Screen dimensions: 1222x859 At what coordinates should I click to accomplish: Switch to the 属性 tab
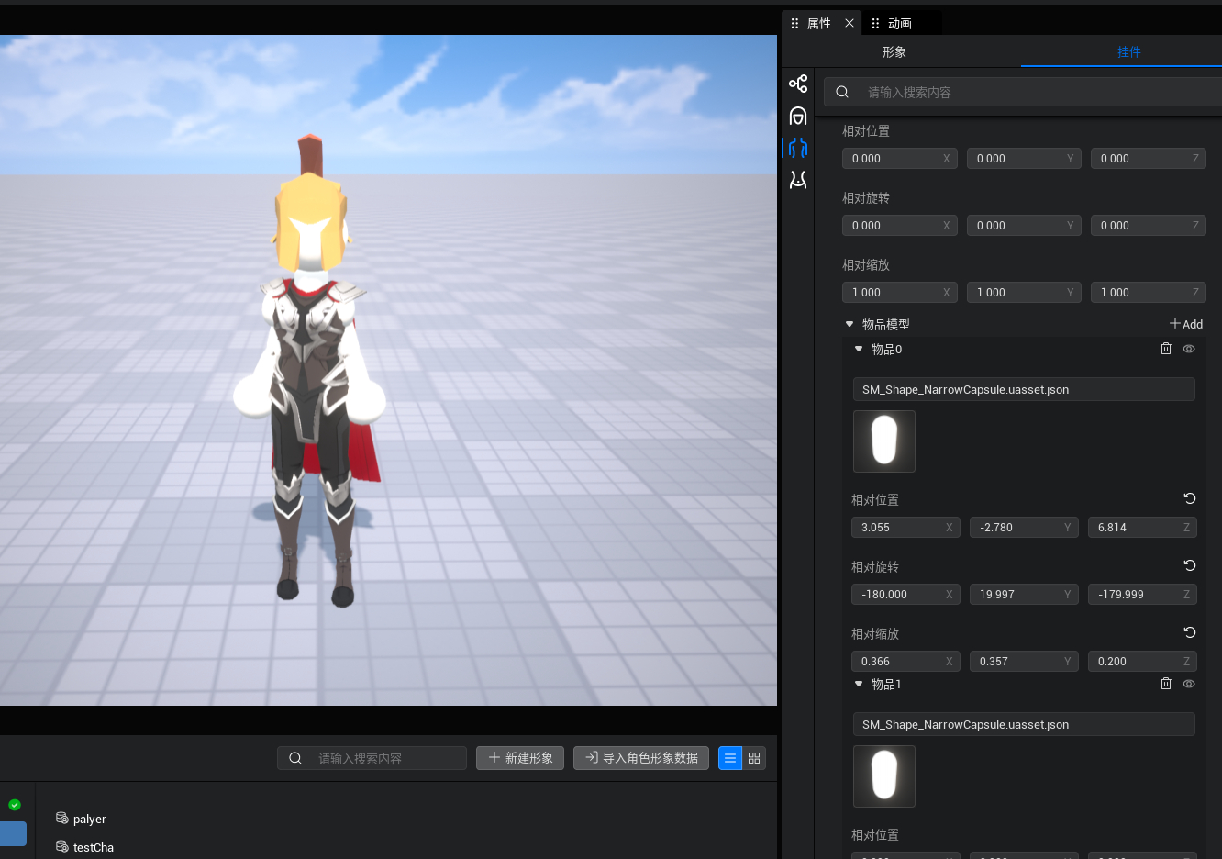pyautogui.click(x=819, y=23)
